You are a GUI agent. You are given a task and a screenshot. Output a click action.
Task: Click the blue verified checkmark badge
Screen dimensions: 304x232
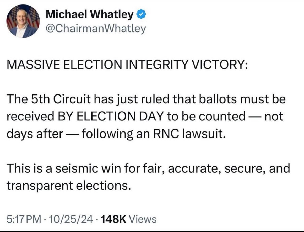click(x=141, y=15)
